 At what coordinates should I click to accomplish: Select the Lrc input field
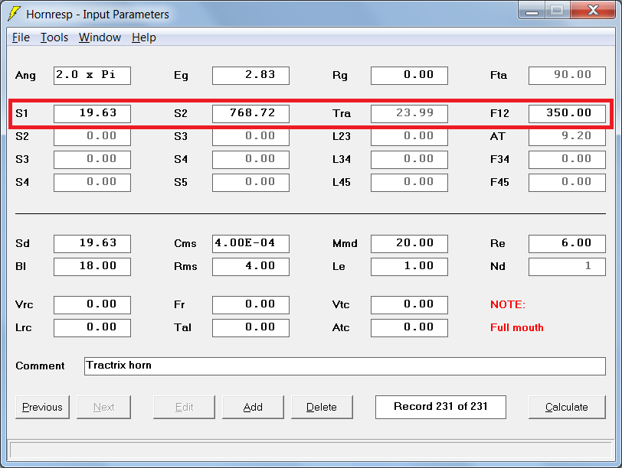tap(92, 328)
